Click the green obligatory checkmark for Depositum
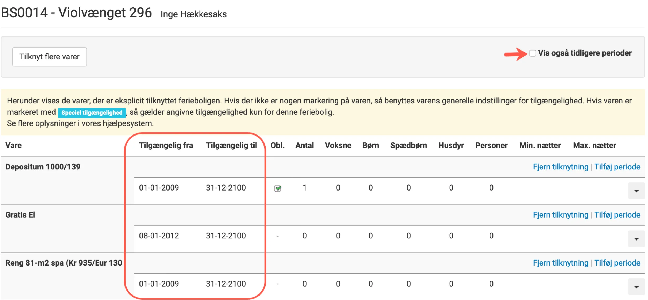The height and width of the screenshot is (300, 648). point(278,188)
